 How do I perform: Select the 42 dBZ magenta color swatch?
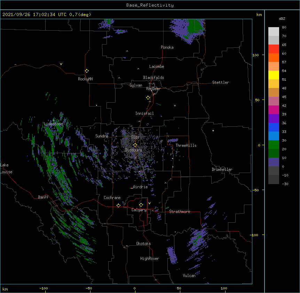pyautogui.click(x=274, y=110)
